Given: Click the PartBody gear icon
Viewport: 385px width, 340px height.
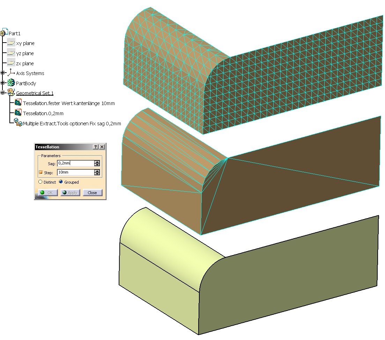Looking at the screenshot, I should pos(11,83).
